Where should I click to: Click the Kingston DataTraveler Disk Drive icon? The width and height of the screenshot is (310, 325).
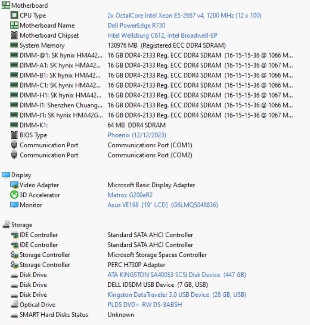click(x=14, y=295)
